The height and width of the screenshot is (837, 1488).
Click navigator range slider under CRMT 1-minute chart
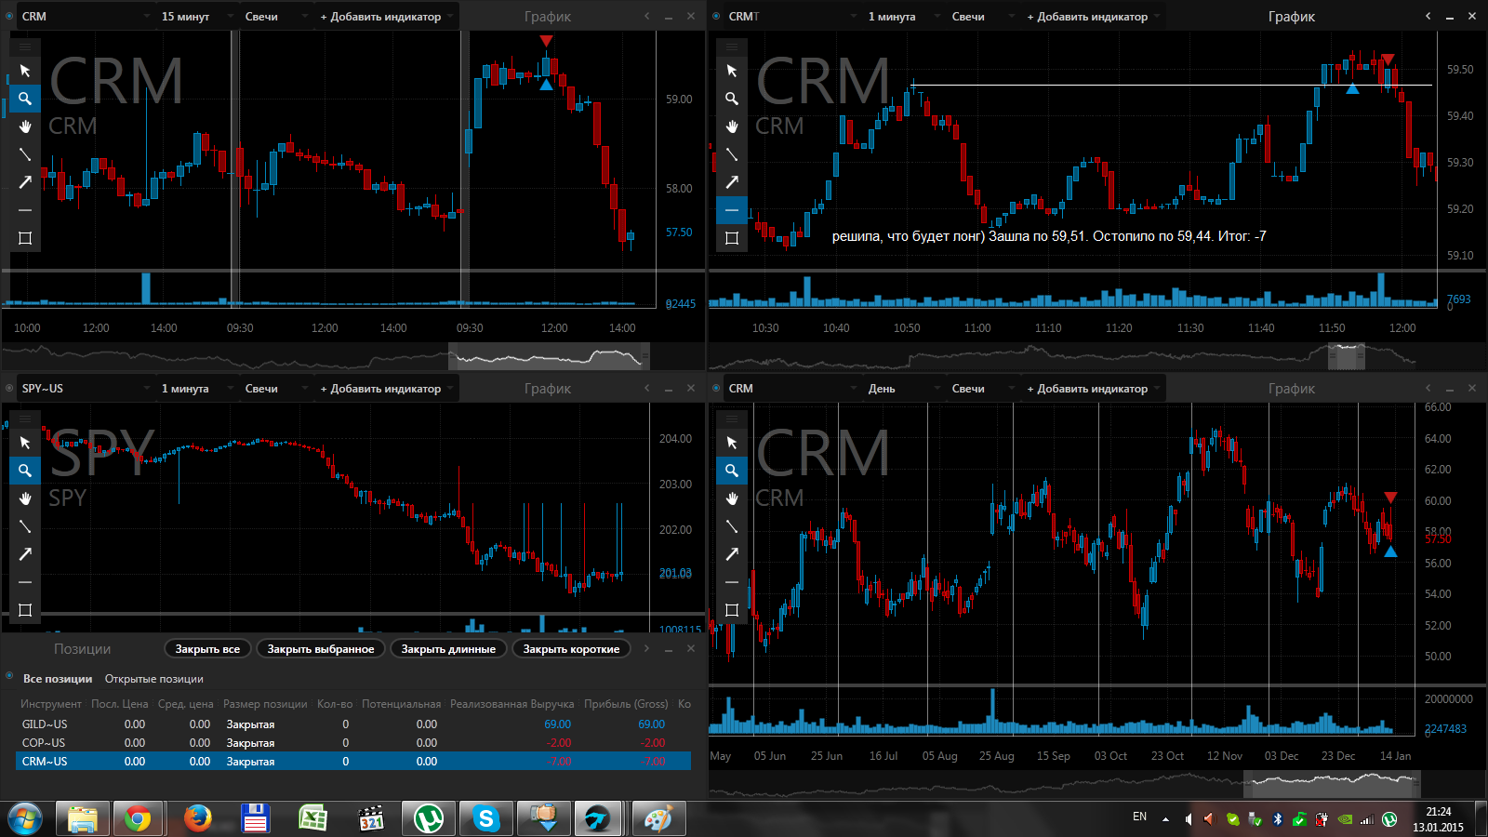pyautogui.click(x=1346, y=357)
